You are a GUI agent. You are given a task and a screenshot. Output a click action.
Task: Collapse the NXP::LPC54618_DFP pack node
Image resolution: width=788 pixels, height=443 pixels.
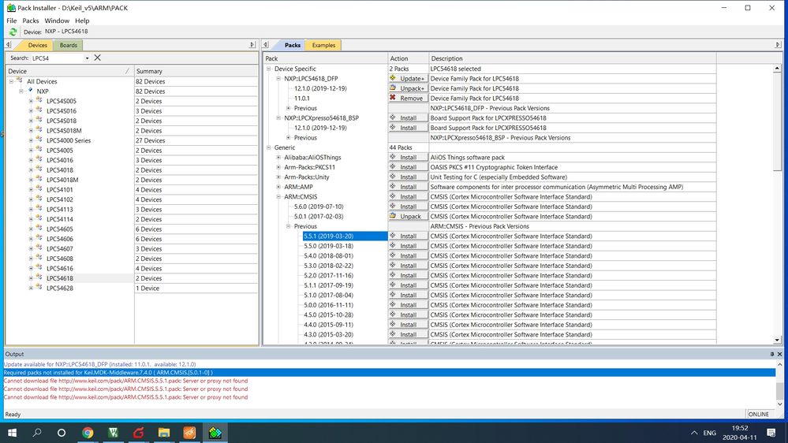(x=279, y=78)
